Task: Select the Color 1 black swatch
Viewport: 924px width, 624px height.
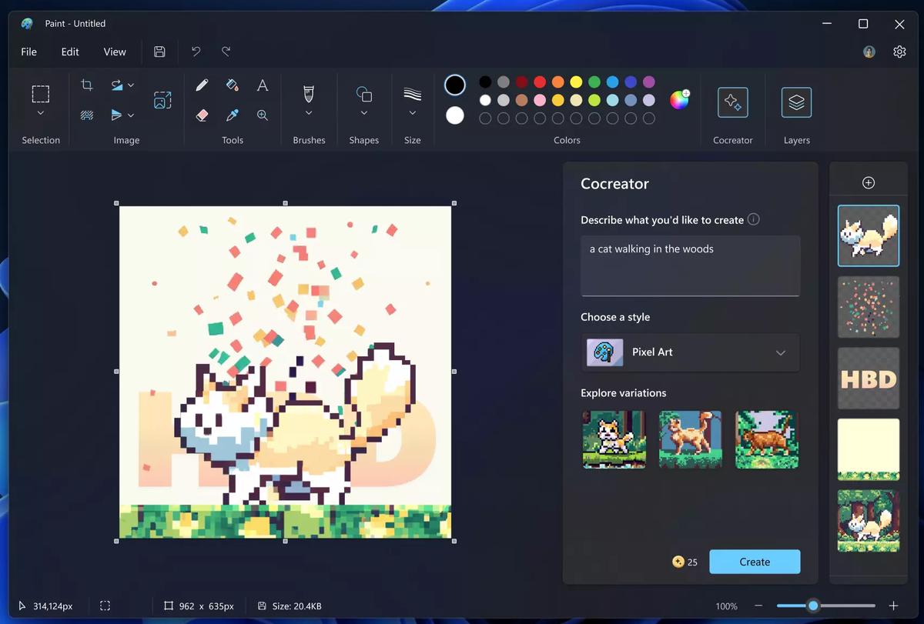Action: 455,85
